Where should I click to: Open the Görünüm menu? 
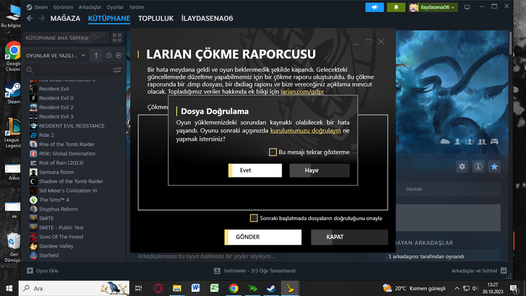click(63, 7)
